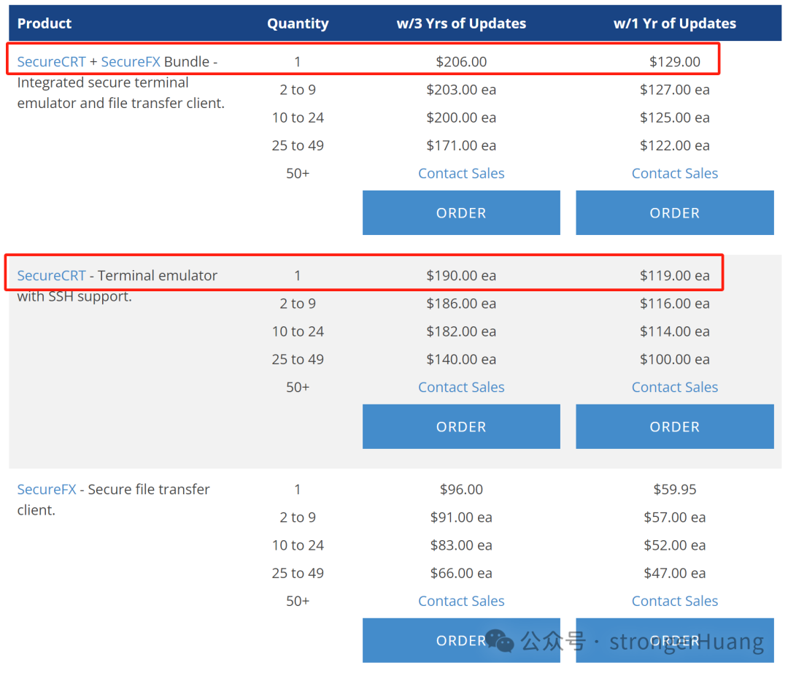The height and width of the screenshot is (673, 788).
Task: Select the $66.00 ea price
Action: point(461,573)
